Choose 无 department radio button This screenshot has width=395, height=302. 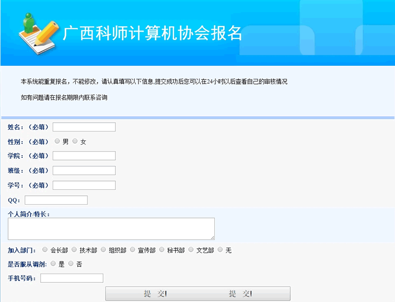coord(220,249)
